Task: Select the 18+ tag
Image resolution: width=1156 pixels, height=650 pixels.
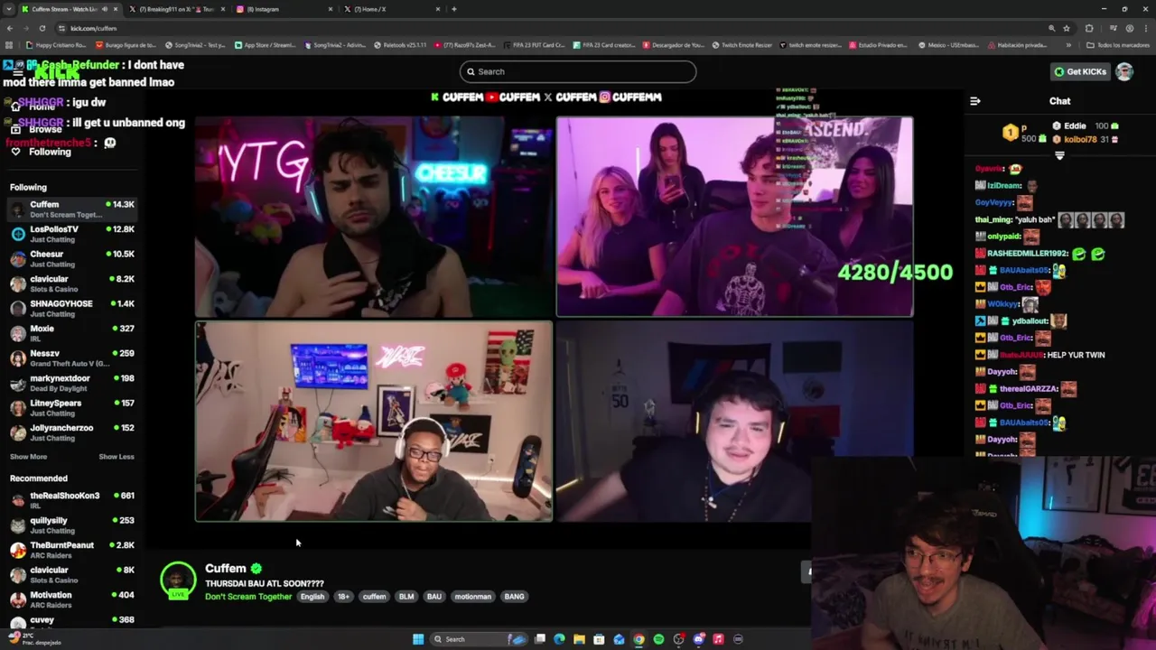Action: pos(343,597)
